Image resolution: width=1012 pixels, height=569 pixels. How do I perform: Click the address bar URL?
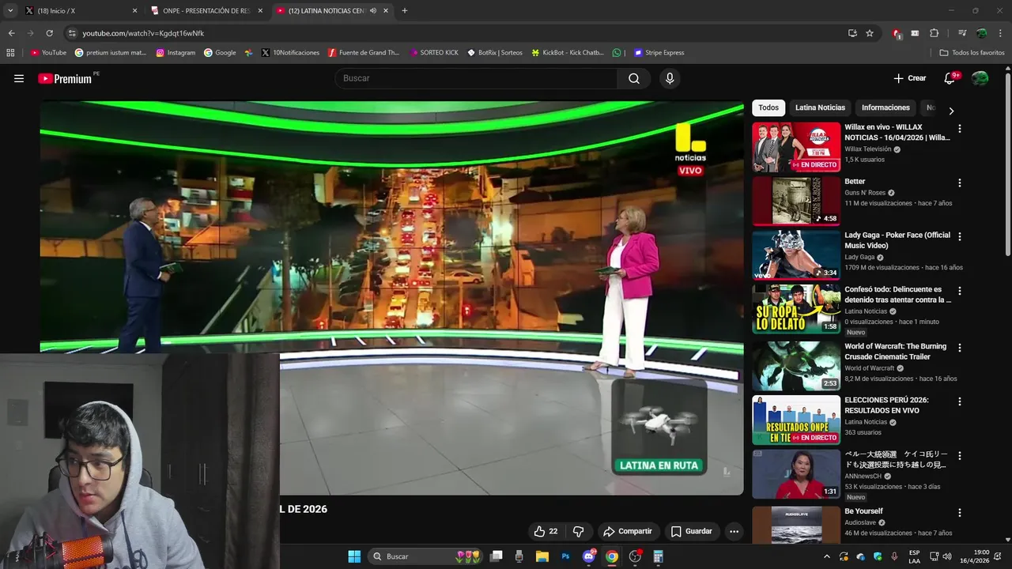143,33
